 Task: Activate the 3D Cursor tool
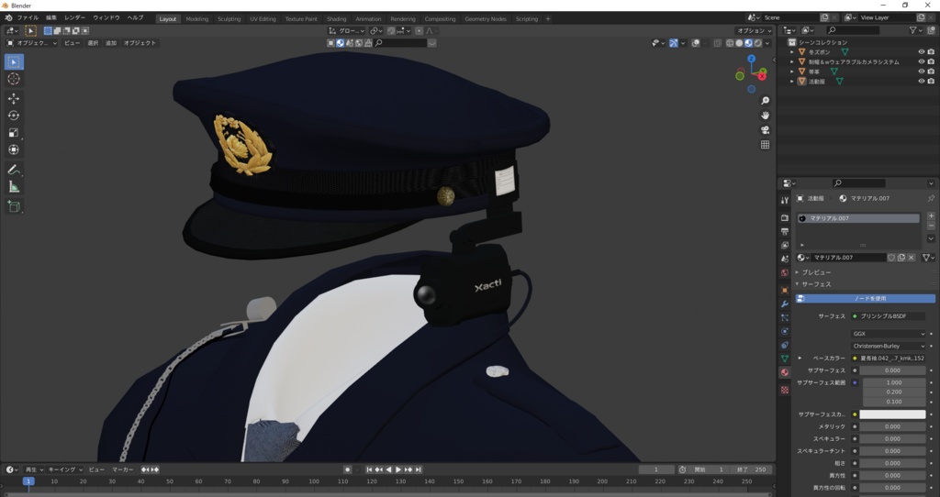(14, 79)
